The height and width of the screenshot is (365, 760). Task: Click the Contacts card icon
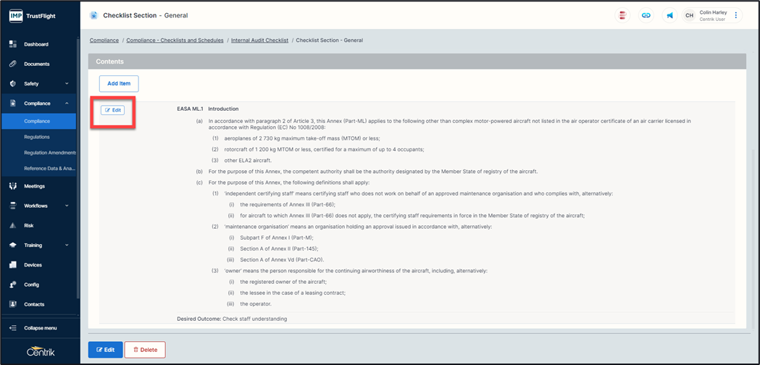coord(13,304)
